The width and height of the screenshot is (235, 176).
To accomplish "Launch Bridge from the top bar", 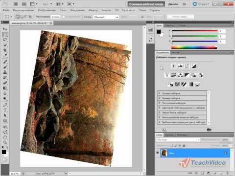I will click(x=16, y=4).
